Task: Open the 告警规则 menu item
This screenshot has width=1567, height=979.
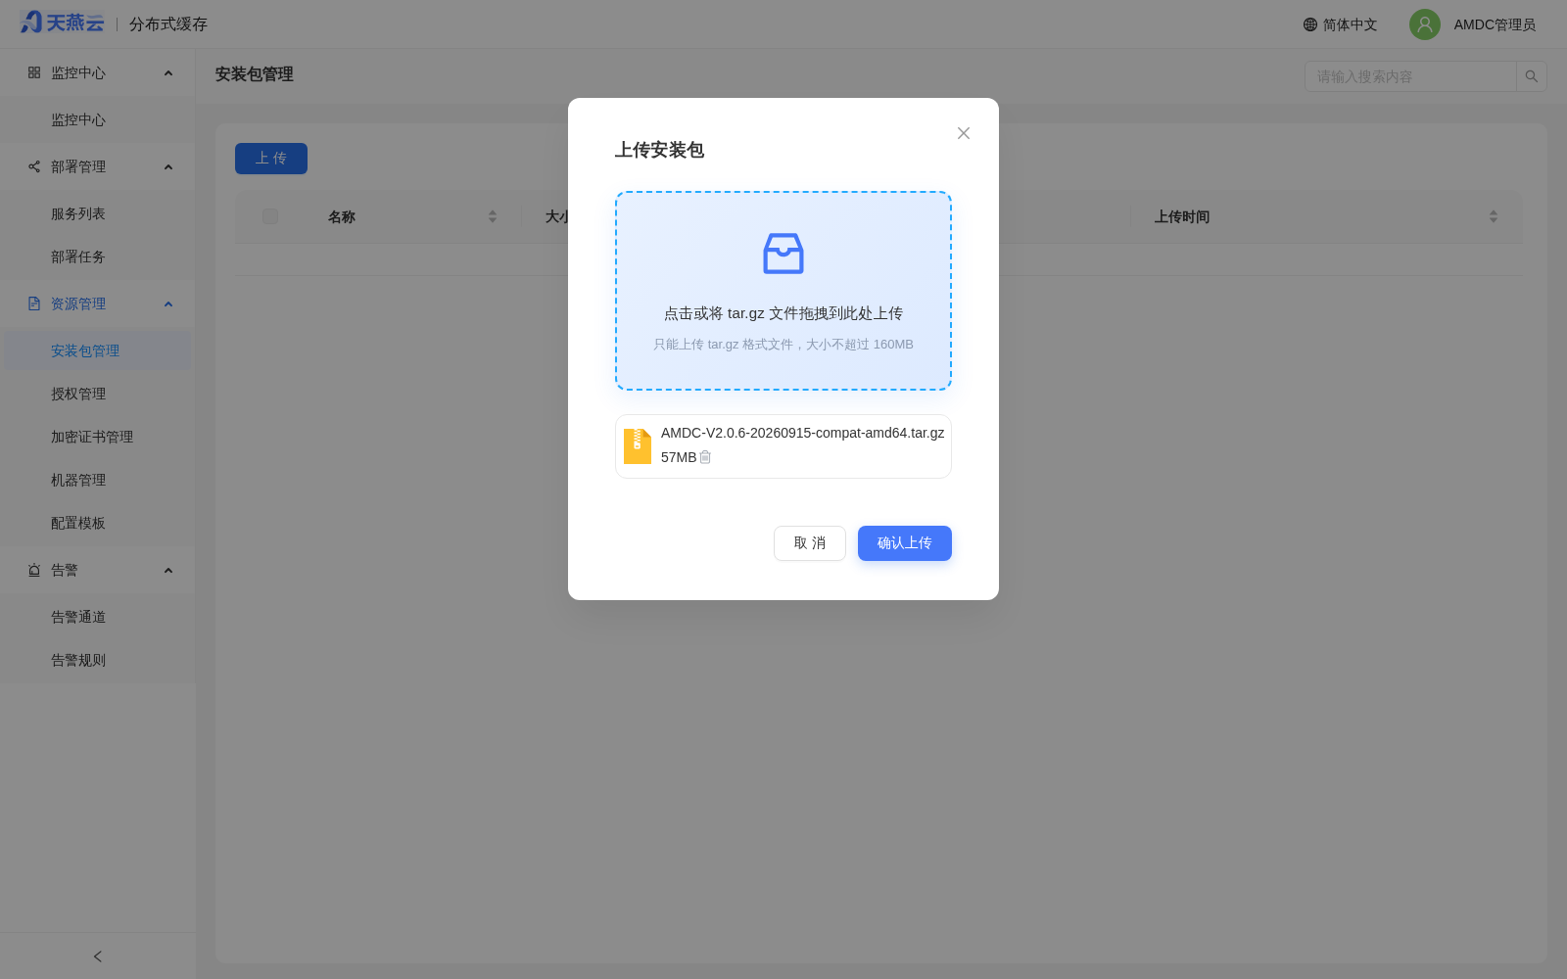Action: click(98, 660)
